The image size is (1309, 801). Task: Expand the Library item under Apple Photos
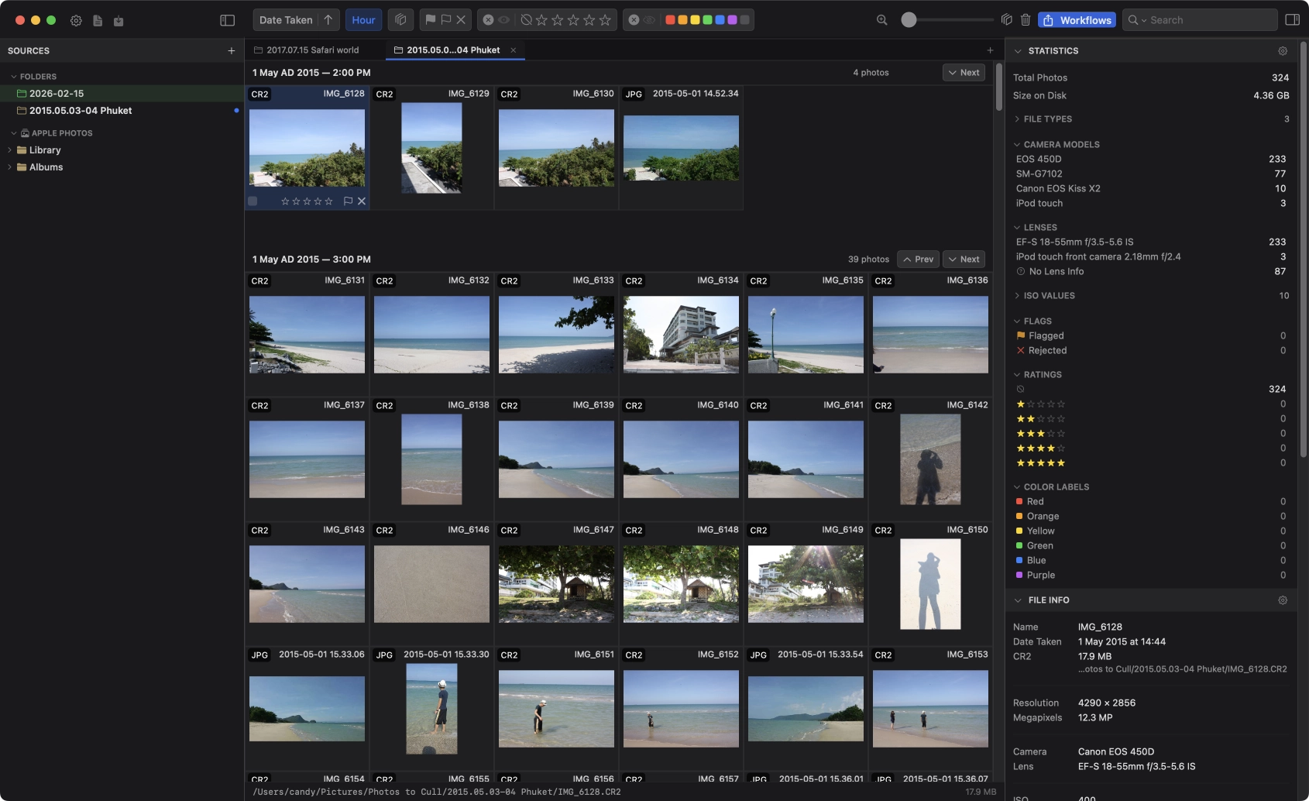[x=9, y=150]
